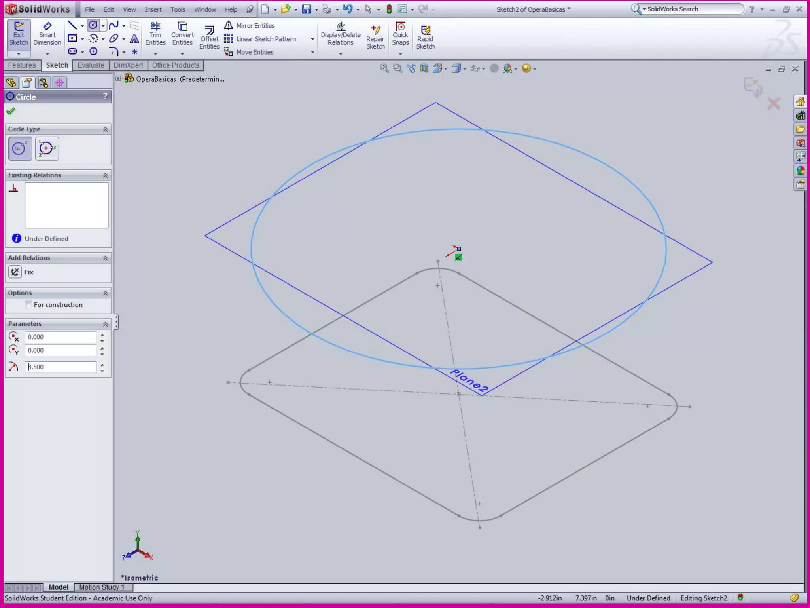The image size is (810, 608).
Task: Click the Fix relation button
Action: [x=15, y=272]
